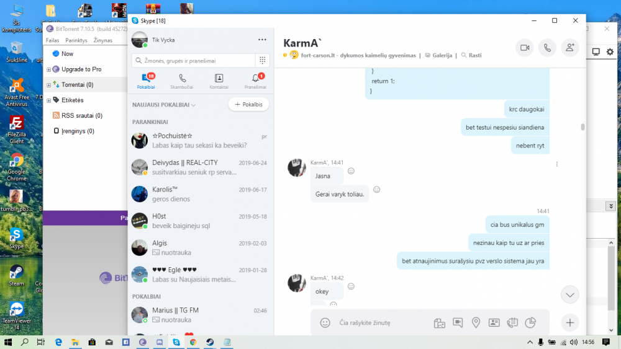The height and width of the screenshot is (349, 621).
Task: Start an audio call with KarmA`
Action: point(547,48)
